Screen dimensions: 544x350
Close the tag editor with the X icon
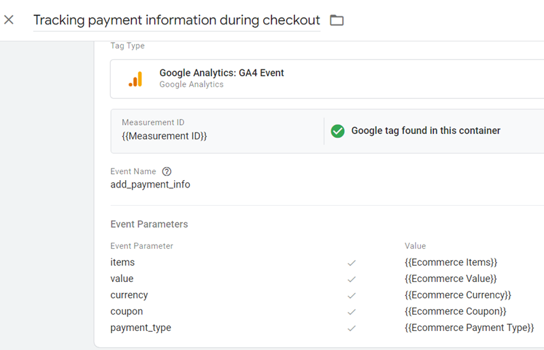(9, 20)
